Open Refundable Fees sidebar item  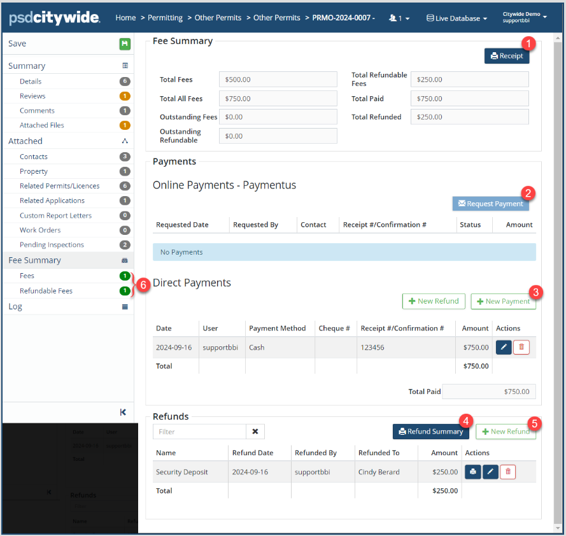[x=46, y=290]
